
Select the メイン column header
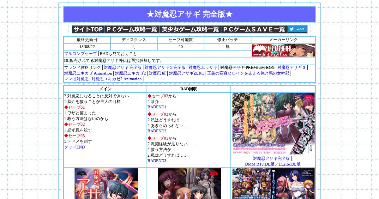pyautogui.click(x=105, y=89)
